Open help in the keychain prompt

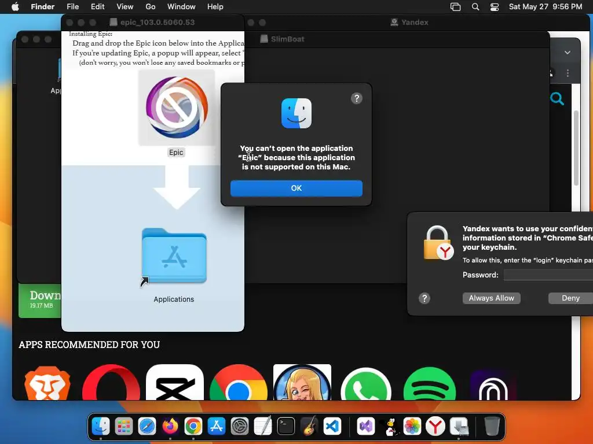(x=424, y=298)
